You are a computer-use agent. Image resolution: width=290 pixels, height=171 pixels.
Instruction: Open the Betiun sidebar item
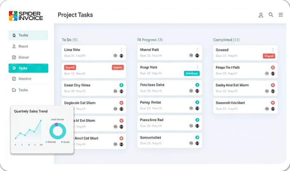(x=28, y=57)
